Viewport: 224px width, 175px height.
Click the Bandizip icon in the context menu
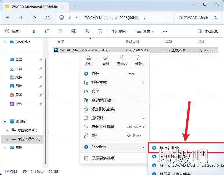point(86,147)
